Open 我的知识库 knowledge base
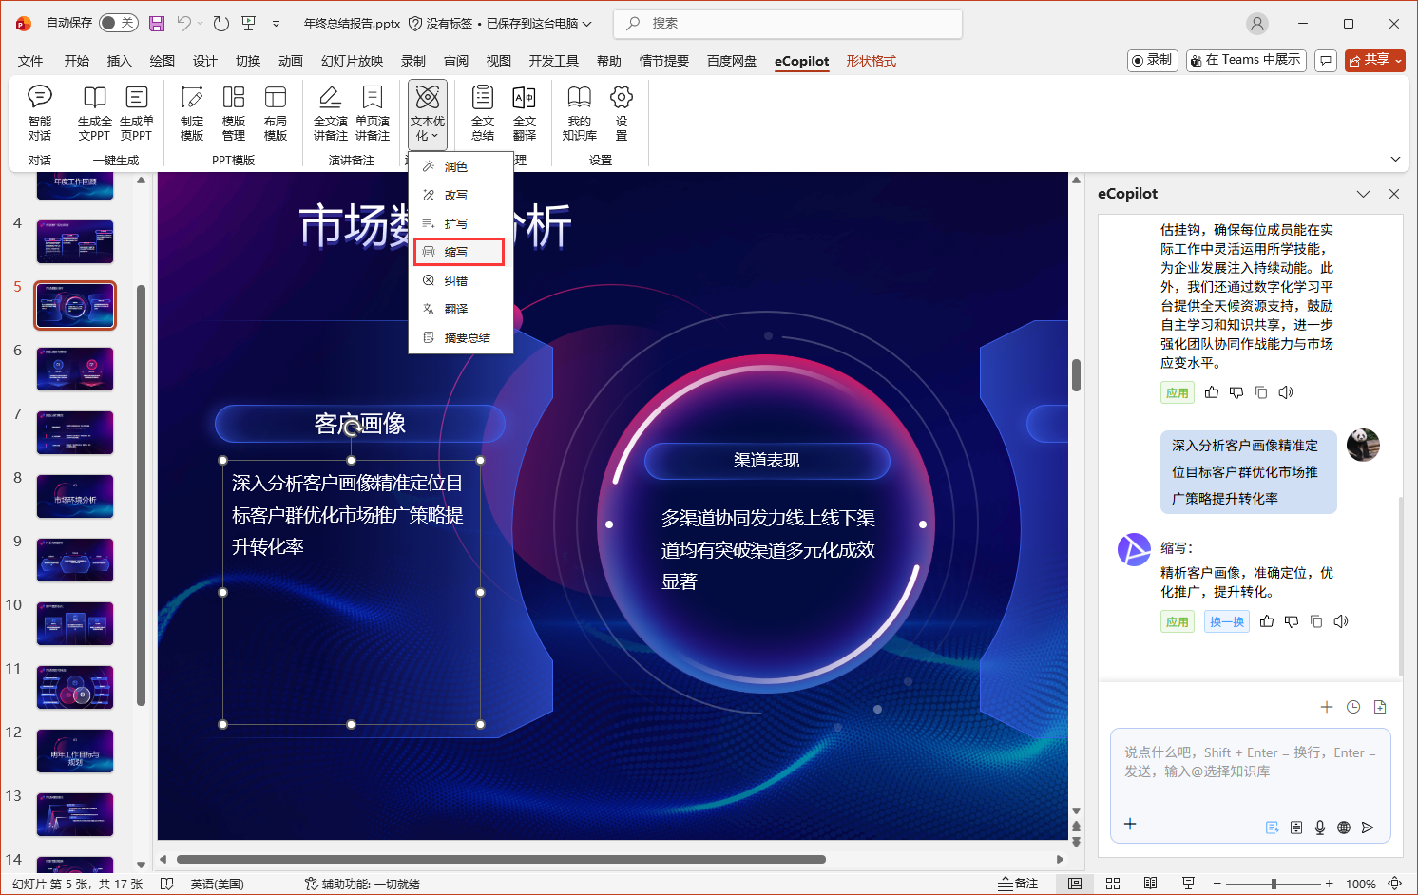Image resolution: width=1418 pixels, height=895 pixels. 579,113
